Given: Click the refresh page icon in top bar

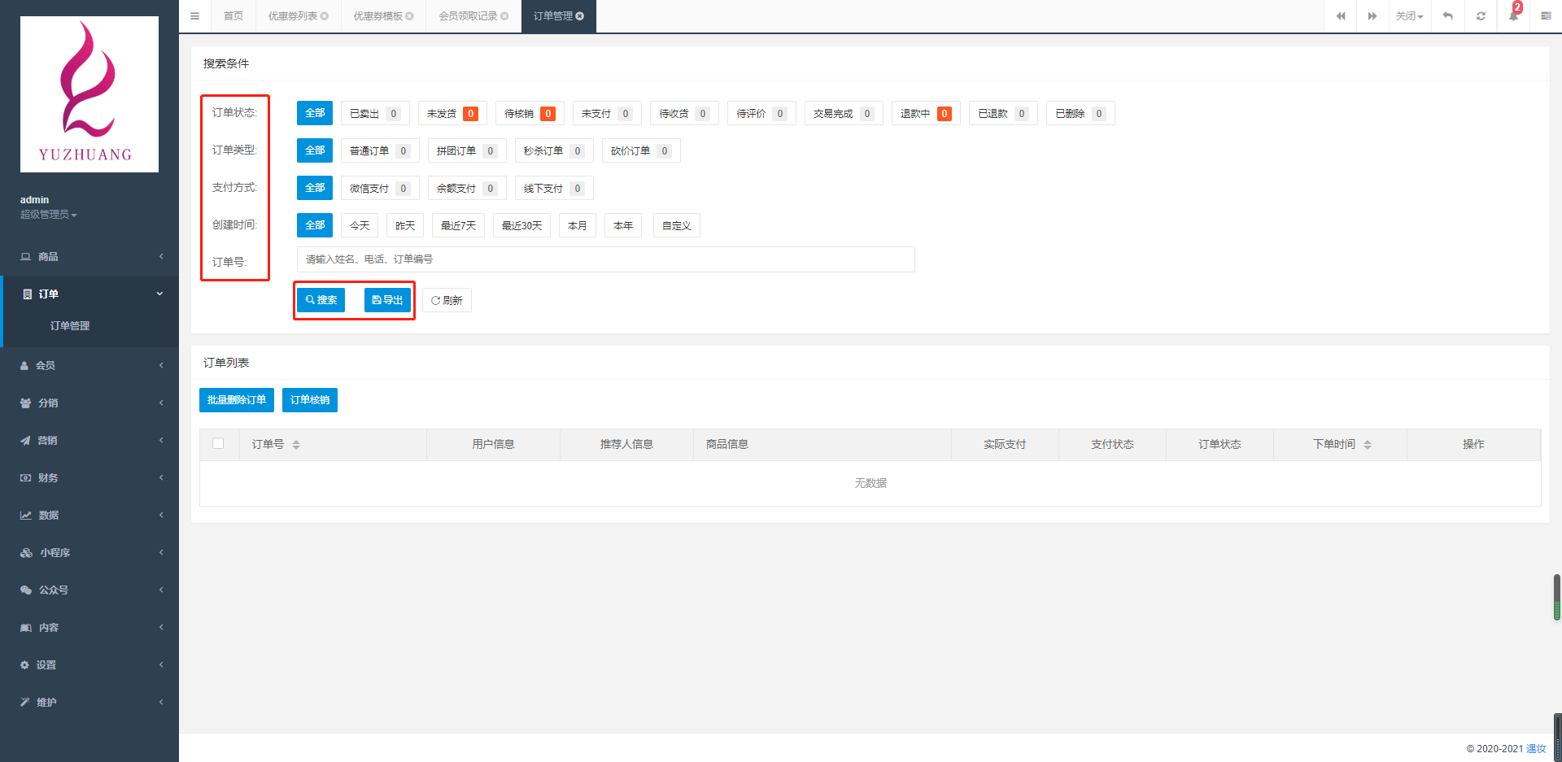Looking at the screenshot, I should click(x=1481, y=16).
